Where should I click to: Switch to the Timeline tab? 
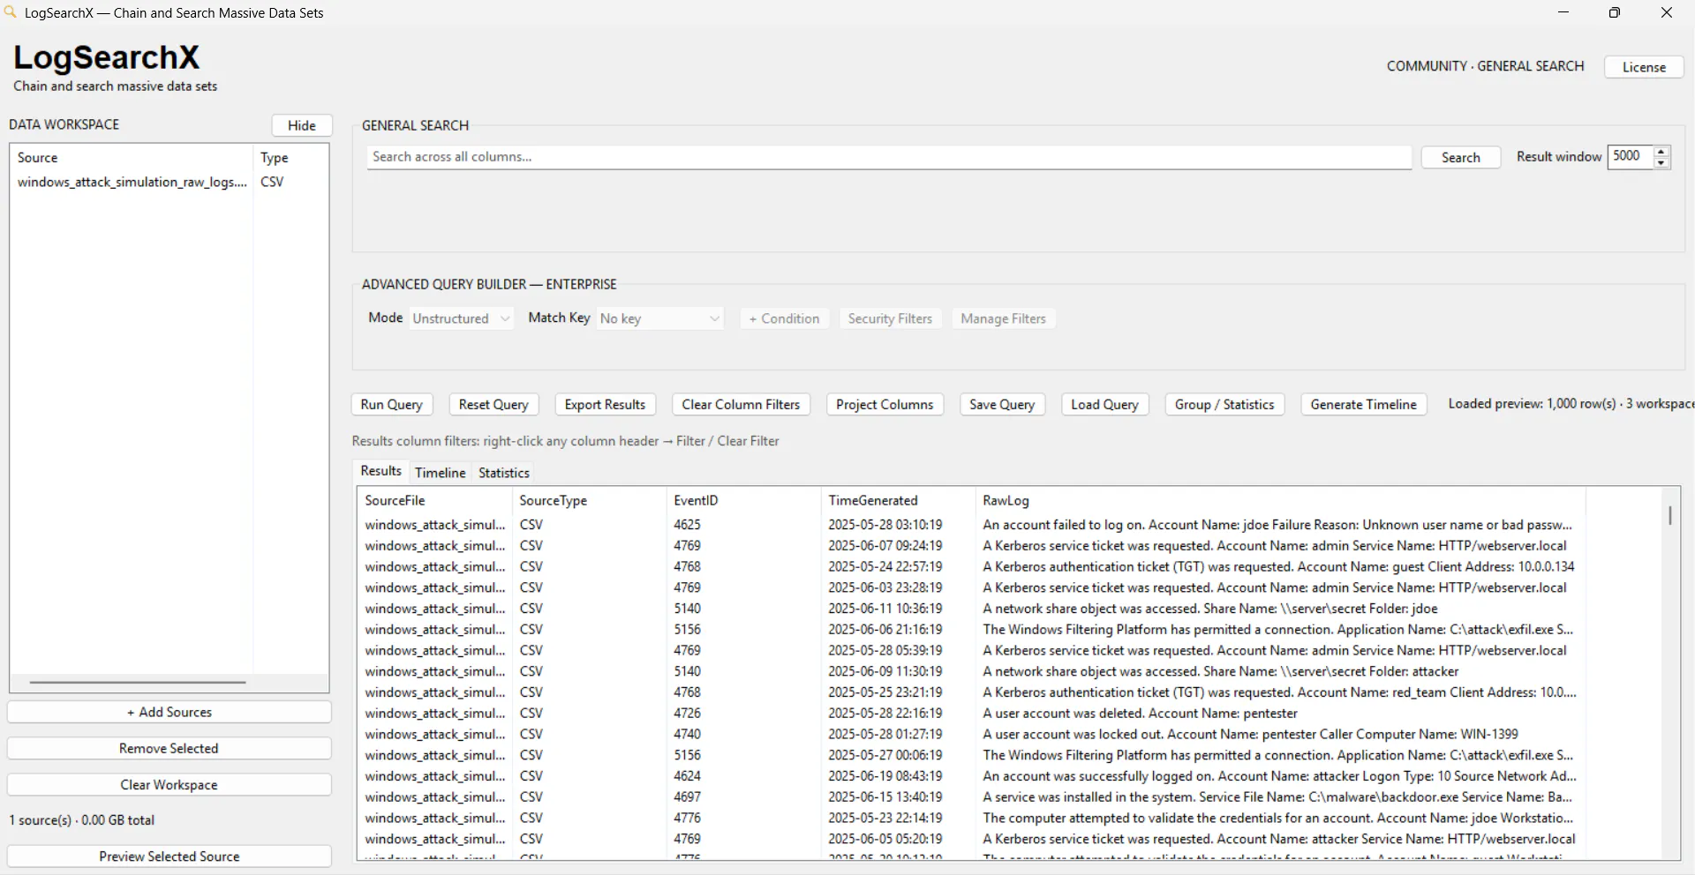tap(440, 473)
